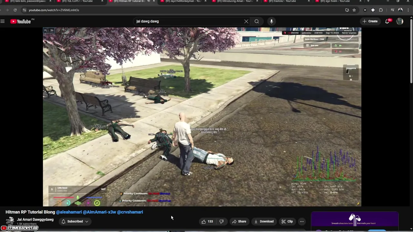Submit search with magnifying glass button
413x232 pixels.
click(x=257, y=21)
